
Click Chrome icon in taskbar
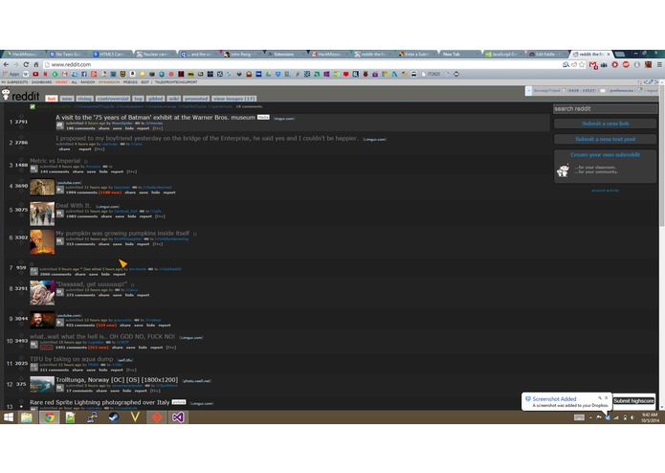(49, 417)
